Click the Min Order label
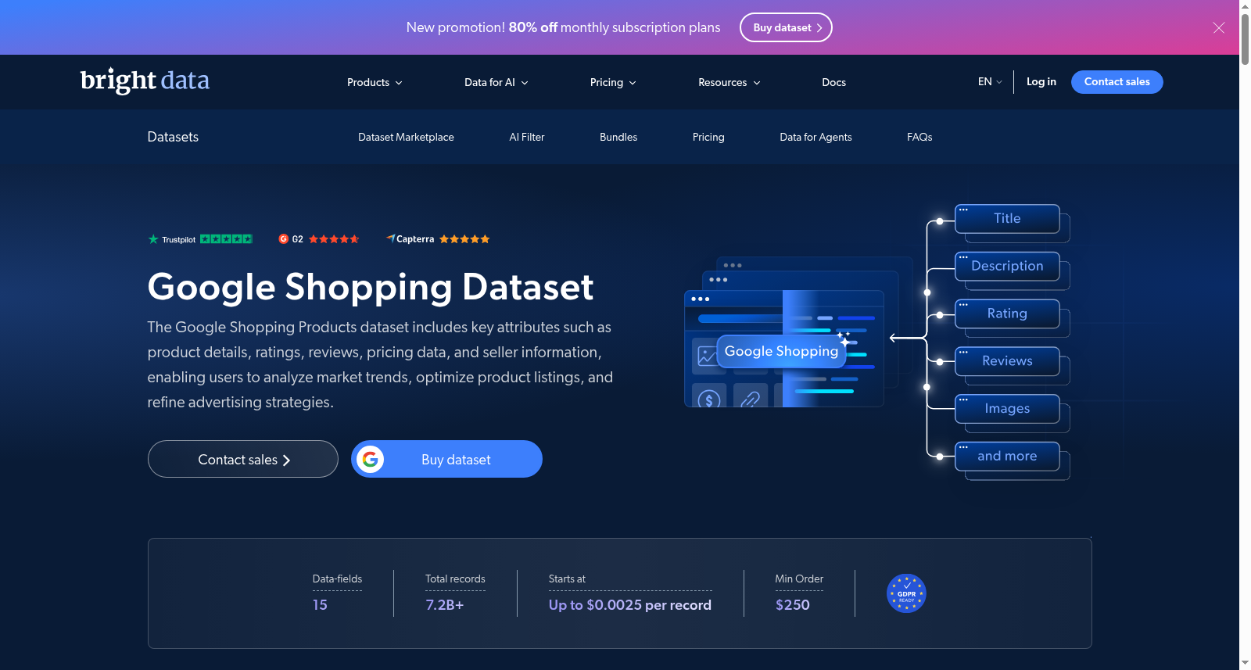Screen dimensions: 1251x670 pos(799,579)
